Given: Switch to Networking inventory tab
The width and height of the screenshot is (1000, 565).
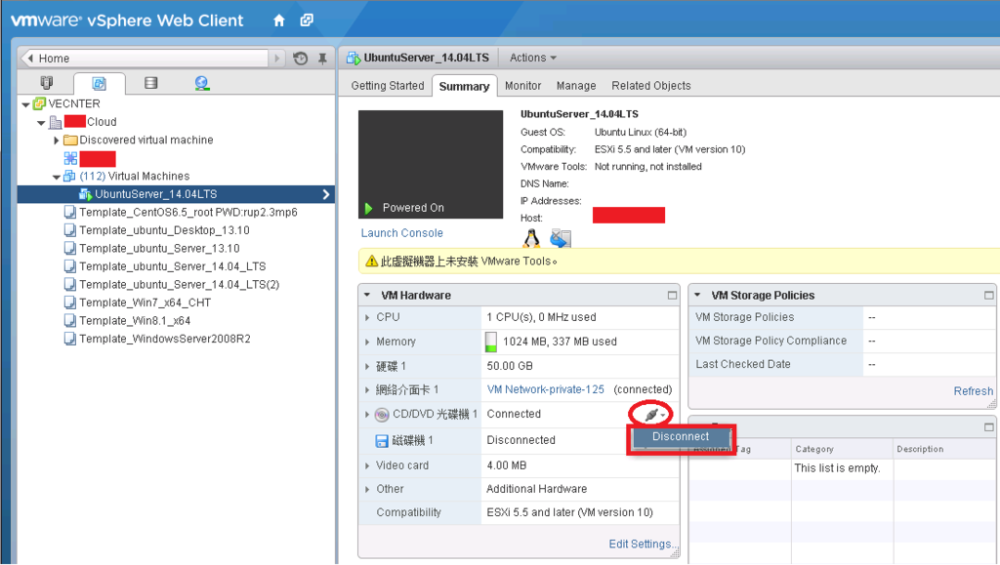Looking at the screenshot, I should pyautogui.click(x=202, y=83).
